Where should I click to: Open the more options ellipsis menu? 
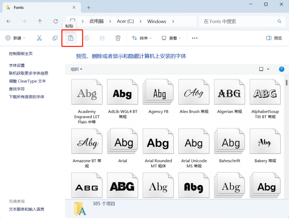coord(195,38)
